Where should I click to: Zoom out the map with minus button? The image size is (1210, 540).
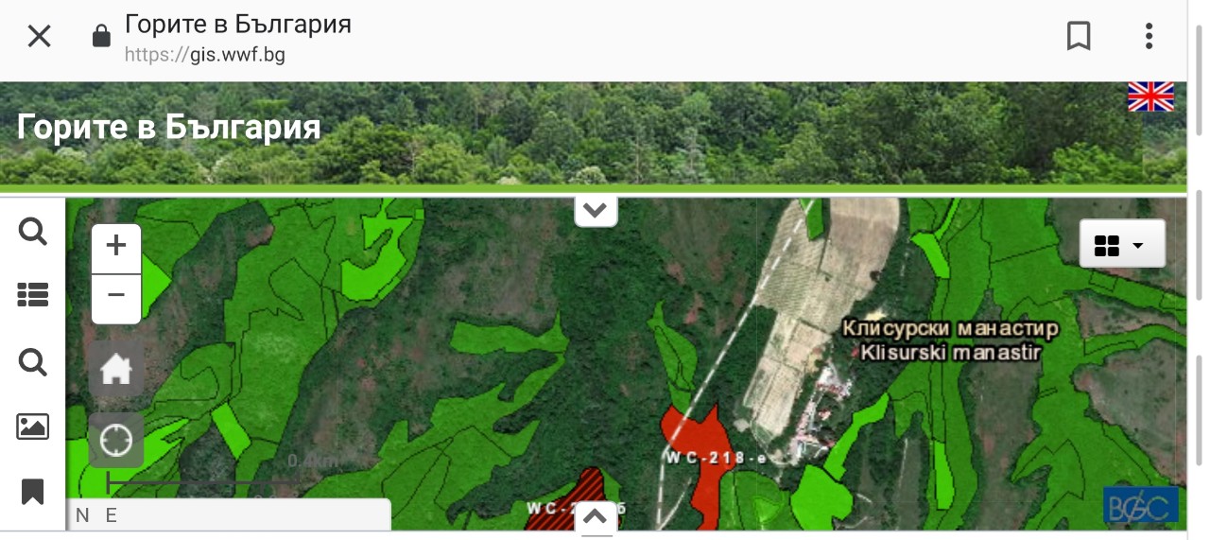tap(116, 298)
